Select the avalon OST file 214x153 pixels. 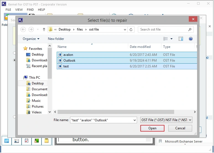127,55
